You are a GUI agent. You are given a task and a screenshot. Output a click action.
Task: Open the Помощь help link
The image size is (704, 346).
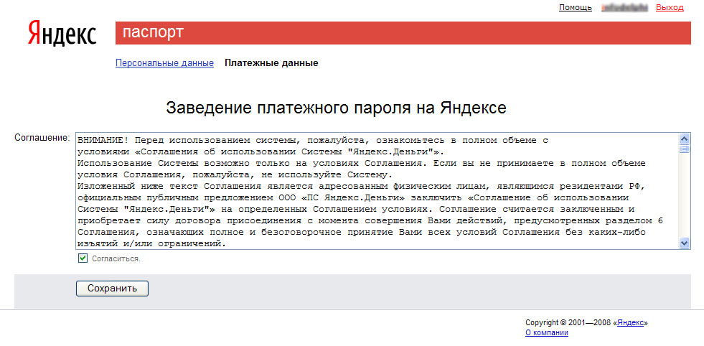tap(575, 8)
